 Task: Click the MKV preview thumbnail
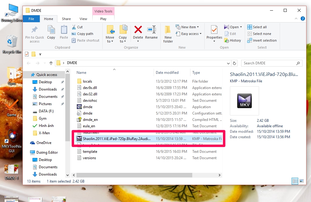coord(244,101)
